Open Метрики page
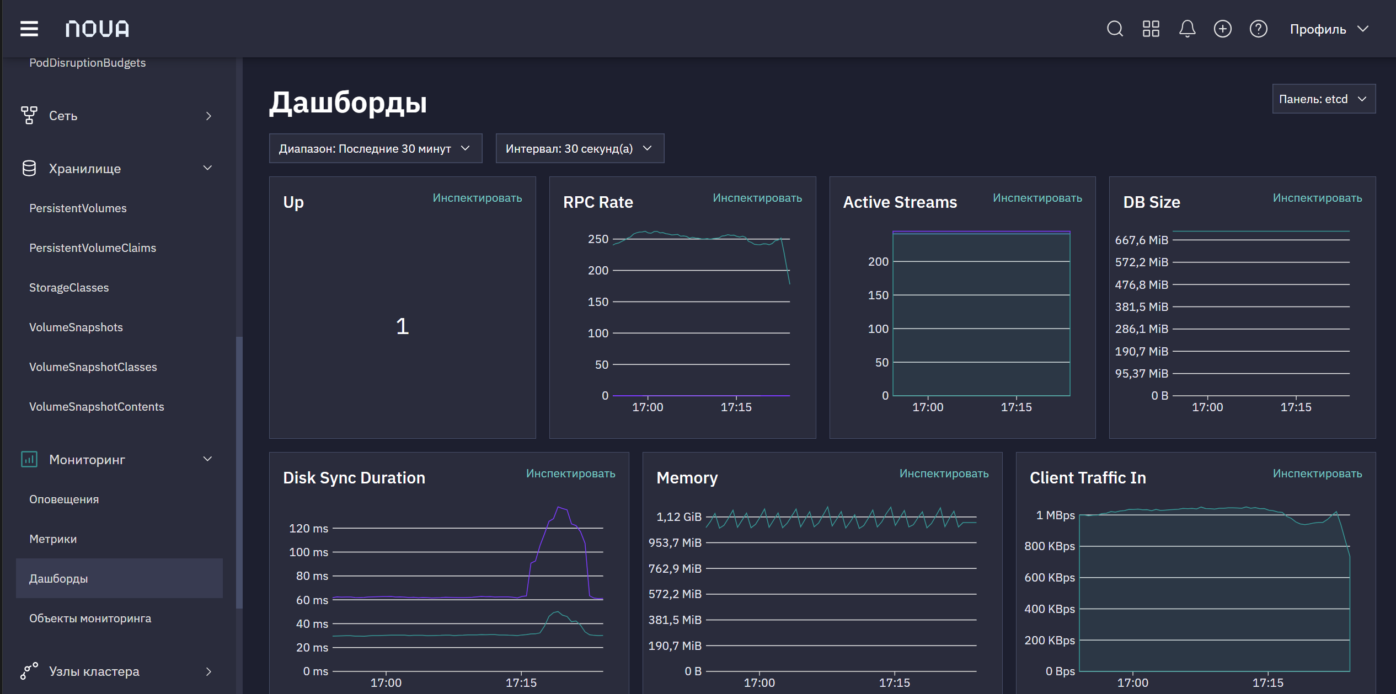 pos(53,539)
